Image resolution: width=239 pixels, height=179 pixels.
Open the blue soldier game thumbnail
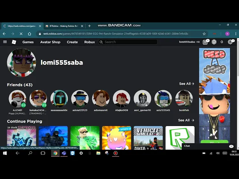point(53,138)
